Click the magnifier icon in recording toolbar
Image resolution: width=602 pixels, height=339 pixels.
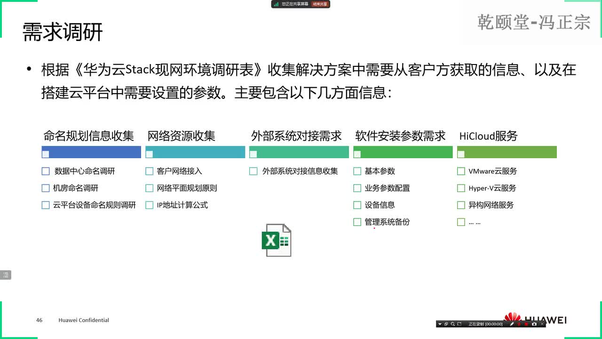click(452, 324)
